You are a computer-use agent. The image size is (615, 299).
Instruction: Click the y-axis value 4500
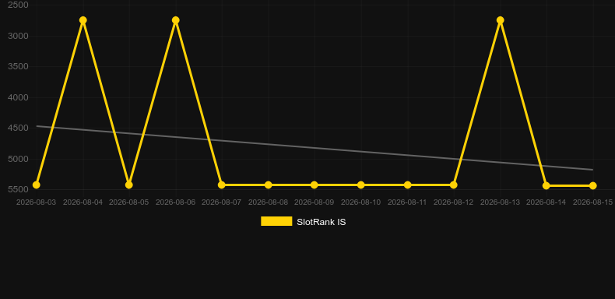tap(19, 128)
